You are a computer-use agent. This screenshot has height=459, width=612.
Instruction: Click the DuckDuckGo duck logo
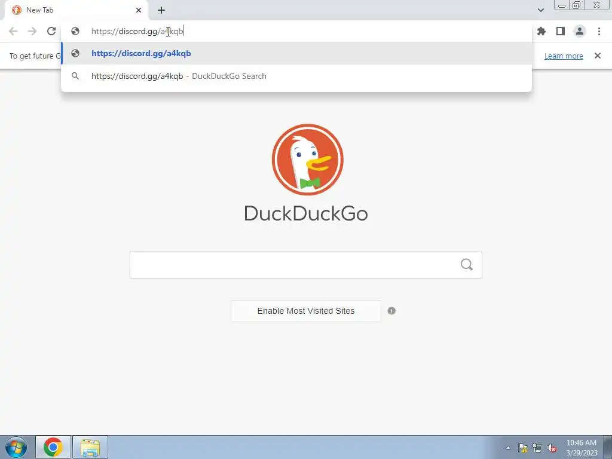pyautogui.click(x=308, y=159)
